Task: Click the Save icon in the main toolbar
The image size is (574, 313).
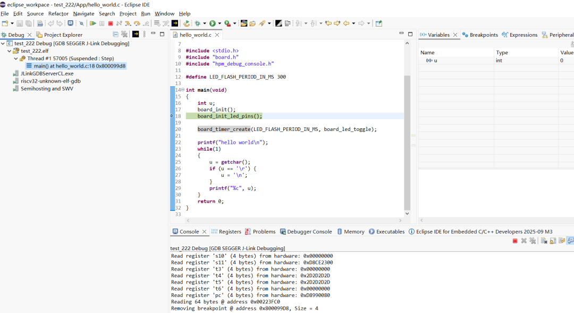Action: (20, 23)
